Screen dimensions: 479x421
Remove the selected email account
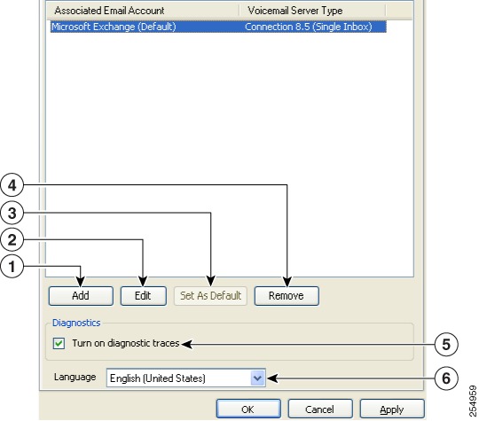pyautogui.click(x=287, y=296)
